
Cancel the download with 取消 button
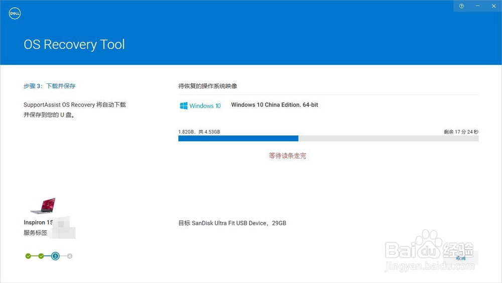pyautogui.click(x=461, y=258)
